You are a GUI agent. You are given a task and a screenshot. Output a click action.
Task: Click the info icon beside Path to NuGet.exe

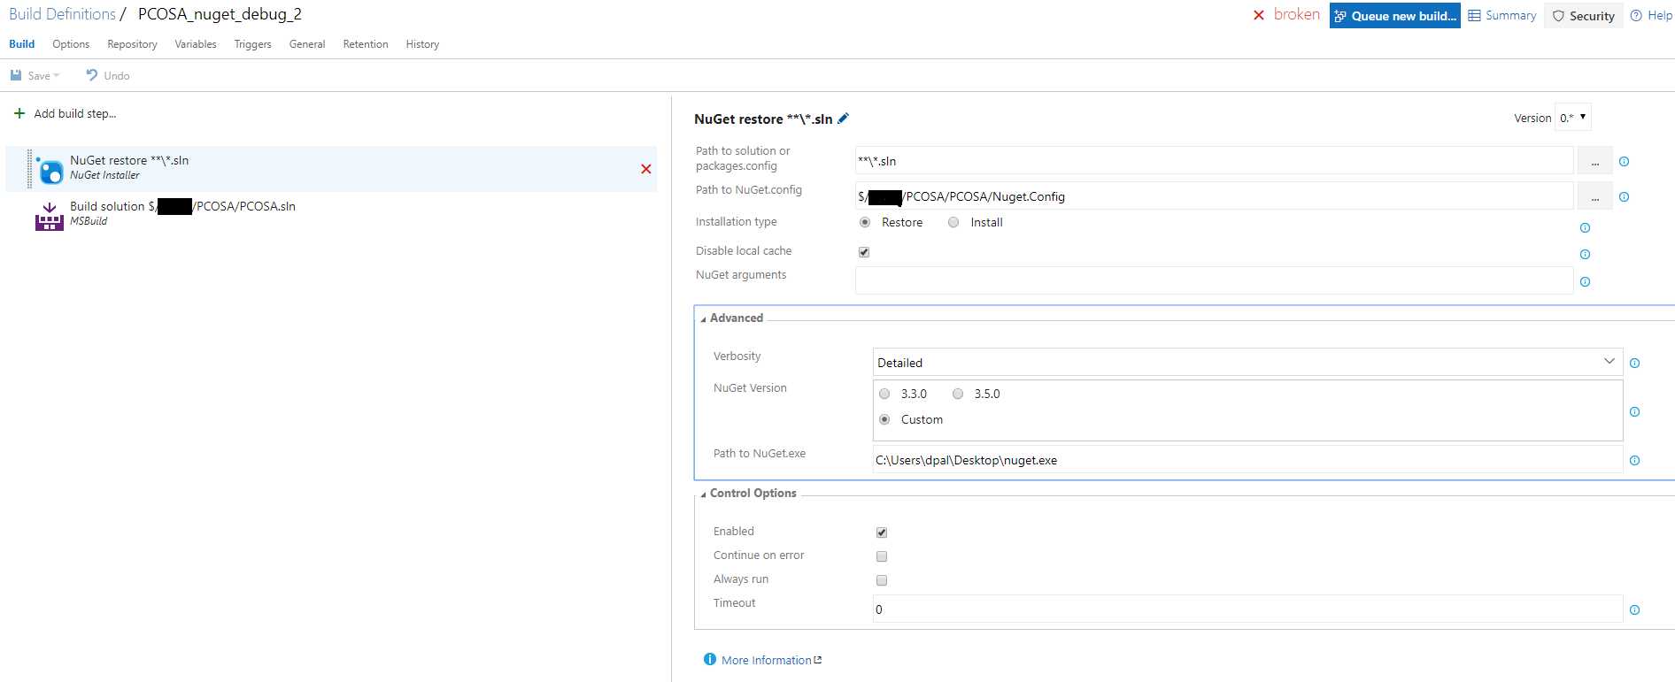1634,461
